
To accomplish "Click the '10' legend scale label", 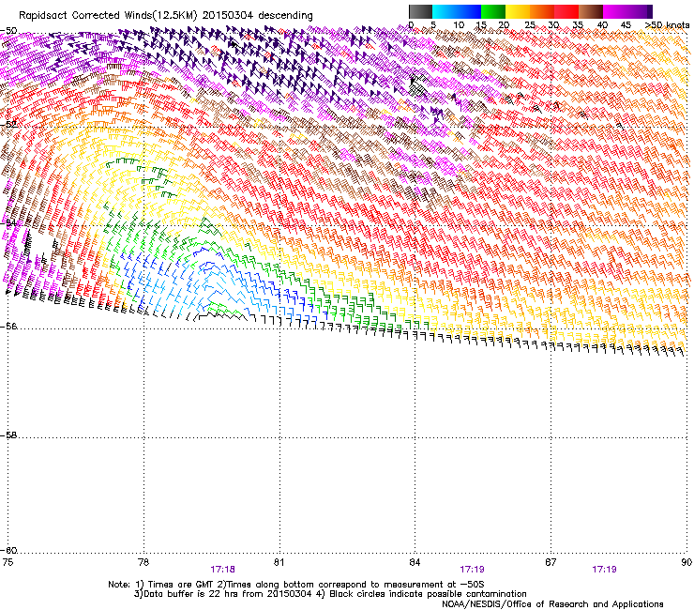I will click(x=459, y=24).
